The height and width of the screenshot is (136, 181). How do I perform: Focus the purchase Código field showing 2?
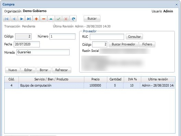23,36
